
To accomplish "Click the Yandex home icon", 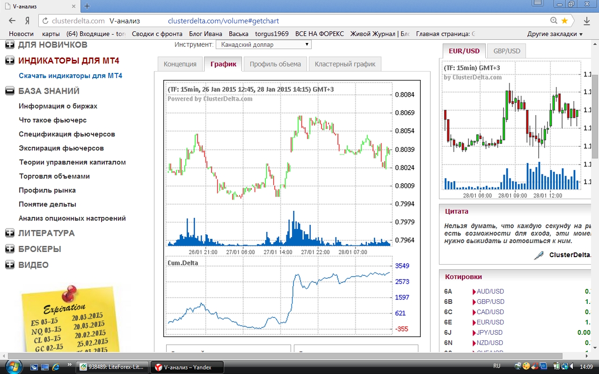I will pyautogui.click(x=28, y=21).
